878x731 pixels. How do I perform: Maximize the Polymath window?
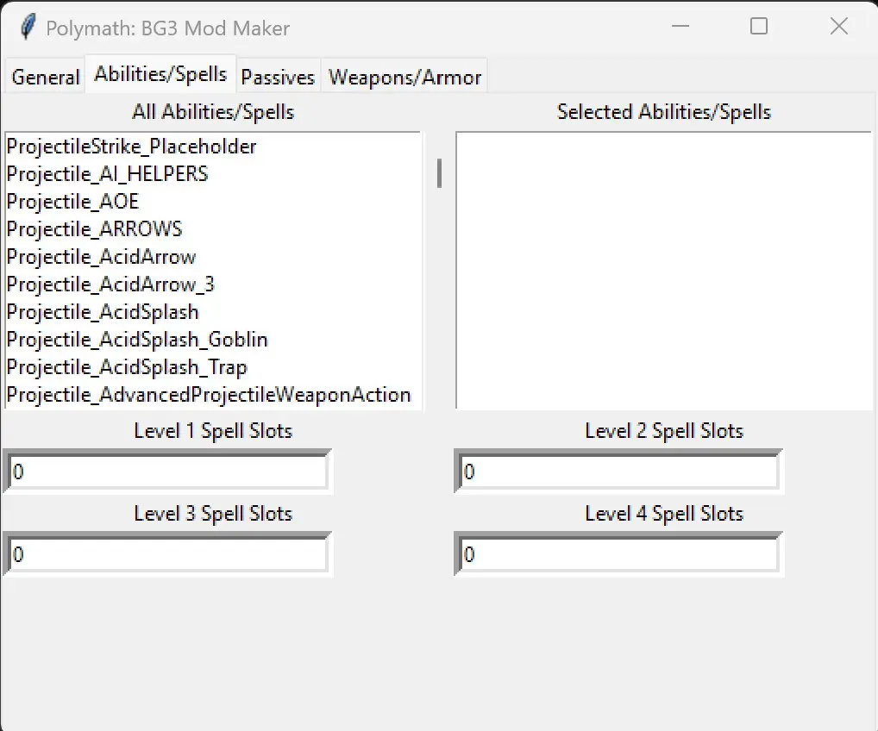759,26
